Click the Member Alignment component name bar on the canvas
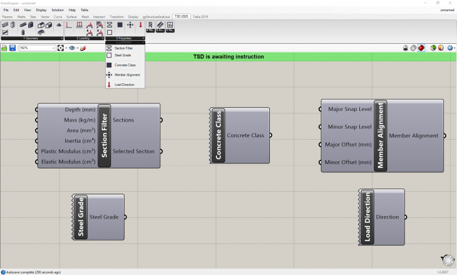This screenshot has width=457, height=275. click(381, 135)
